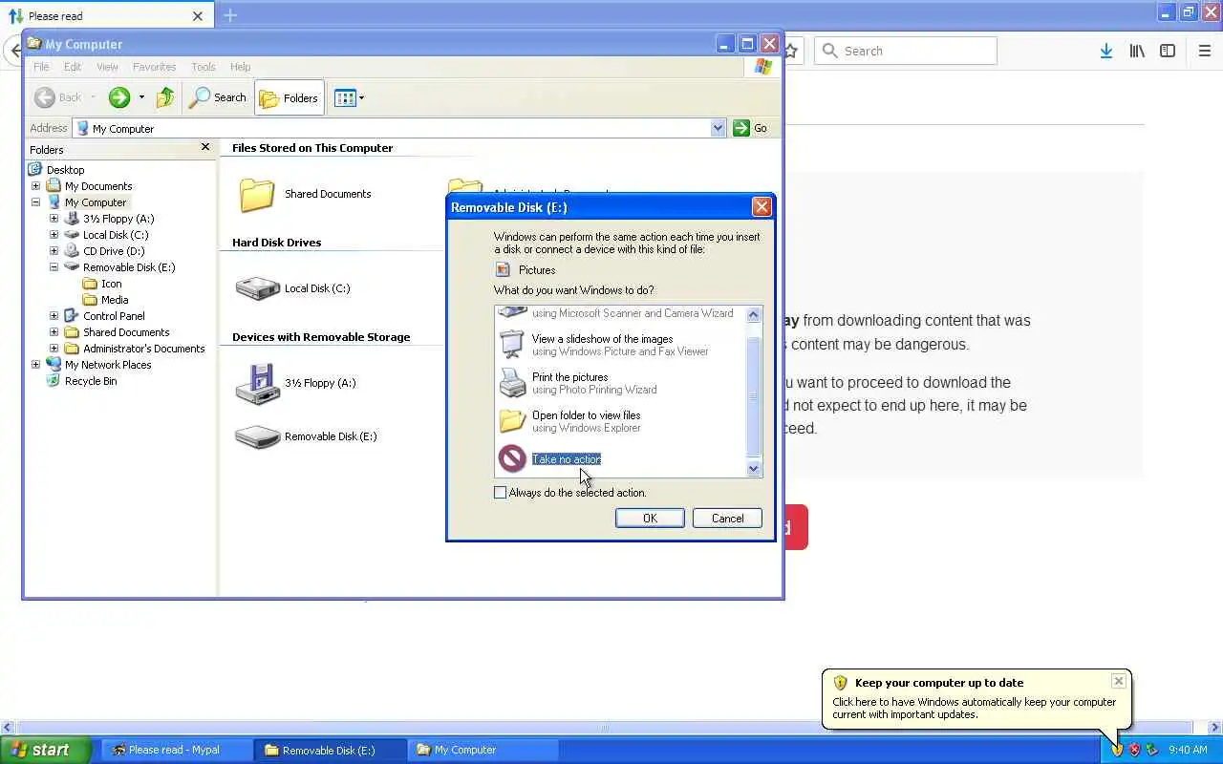Select Desktop in folder tree
This screenshot has width=1223, height=764.
(x=65, y=170)
